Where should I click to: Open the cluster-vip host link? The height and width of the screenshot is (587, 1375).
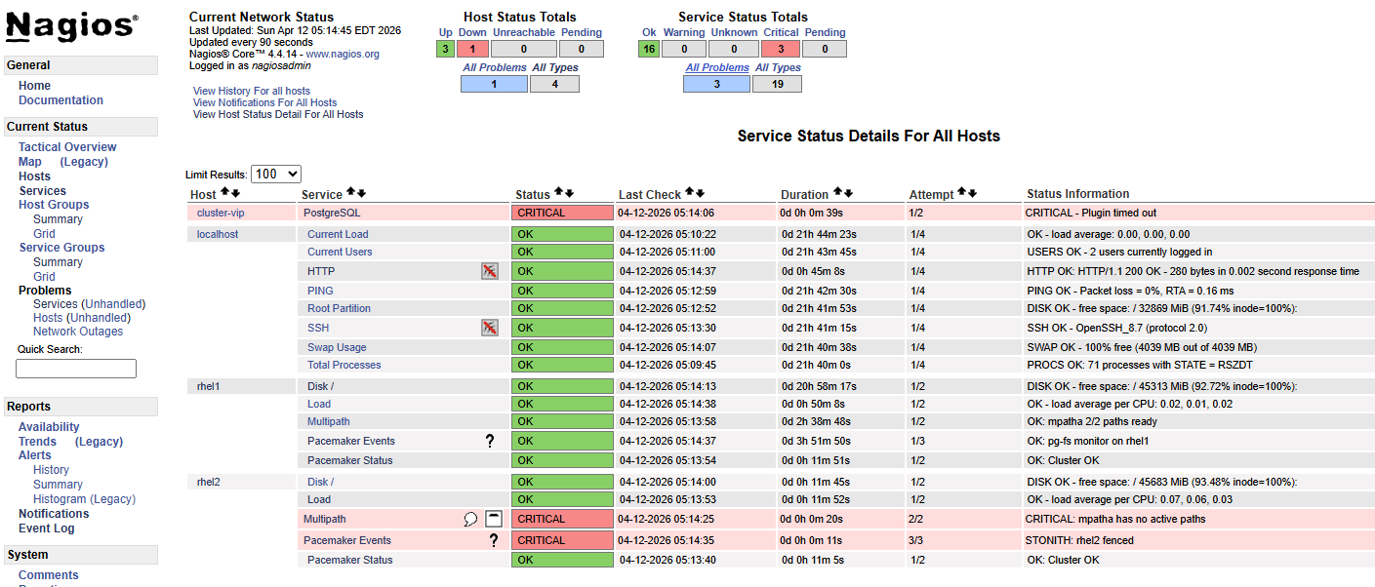click(221, 213)
